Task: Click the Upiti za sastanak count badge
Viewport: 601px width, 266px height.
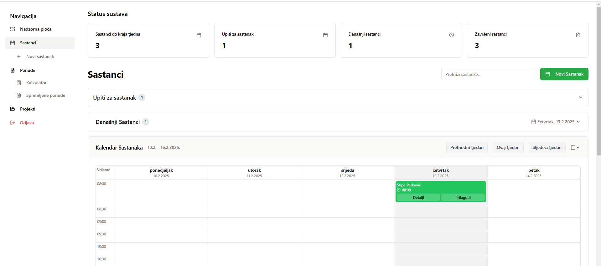Action: coord(142,97)
